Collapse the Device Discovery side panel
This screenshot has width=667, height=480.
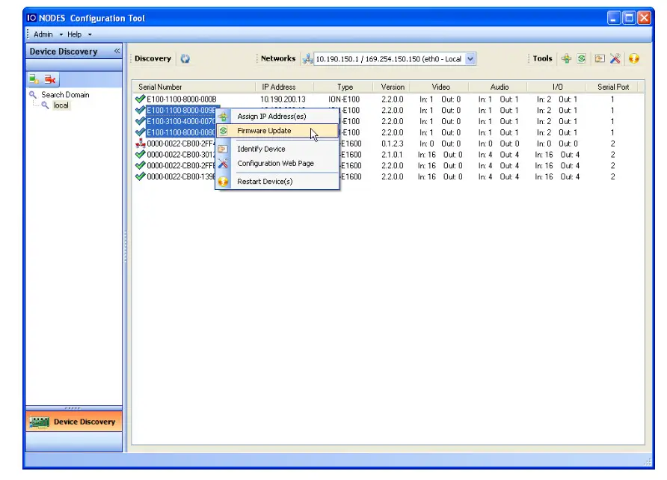[x=117, y=52]
